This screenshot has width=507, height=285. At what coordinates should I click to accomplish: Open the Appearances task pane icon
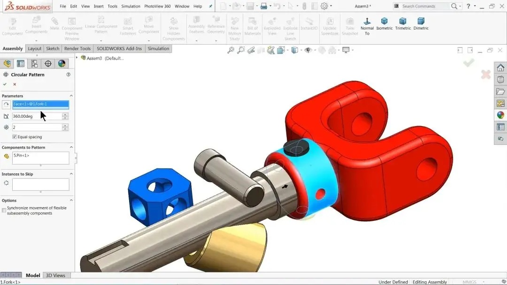500,115
